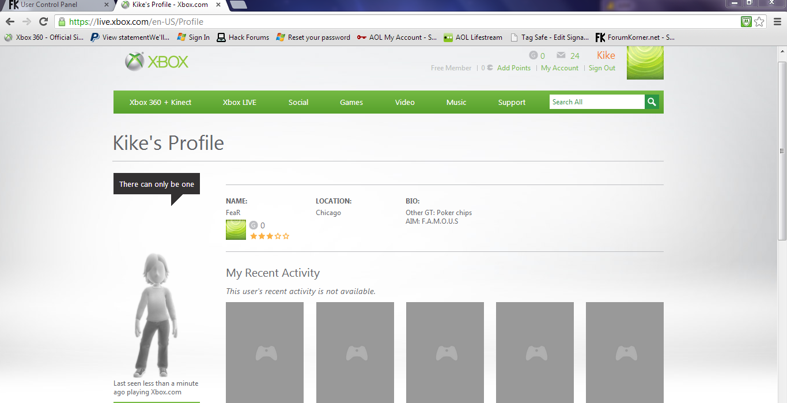
Task: Open the Support menu
Action: 512,102
